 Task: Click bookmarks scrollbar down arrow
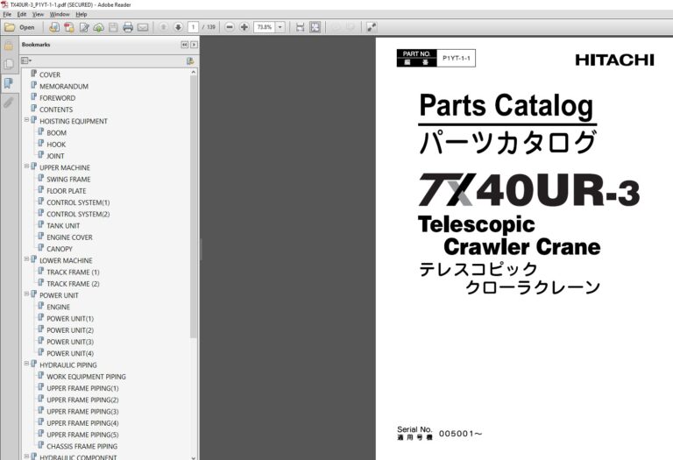coord(194,457)
